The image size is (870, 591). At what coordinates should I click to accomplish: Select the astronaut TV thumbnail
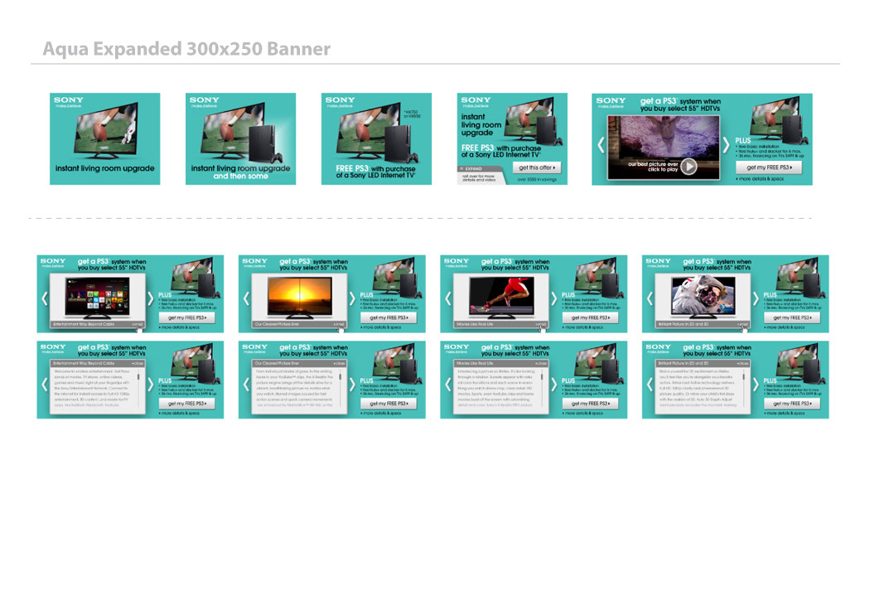[x=703, y=298]
